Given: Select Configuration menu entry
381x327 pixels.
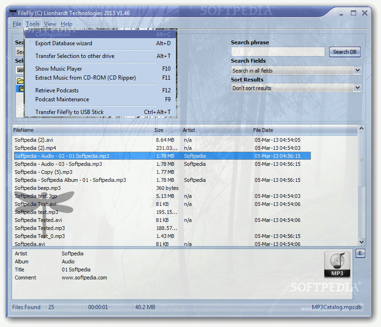Looking at the screenshot, I should 101,34.
